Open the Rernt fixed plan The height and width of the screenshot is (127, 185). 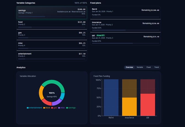point(125,13)
